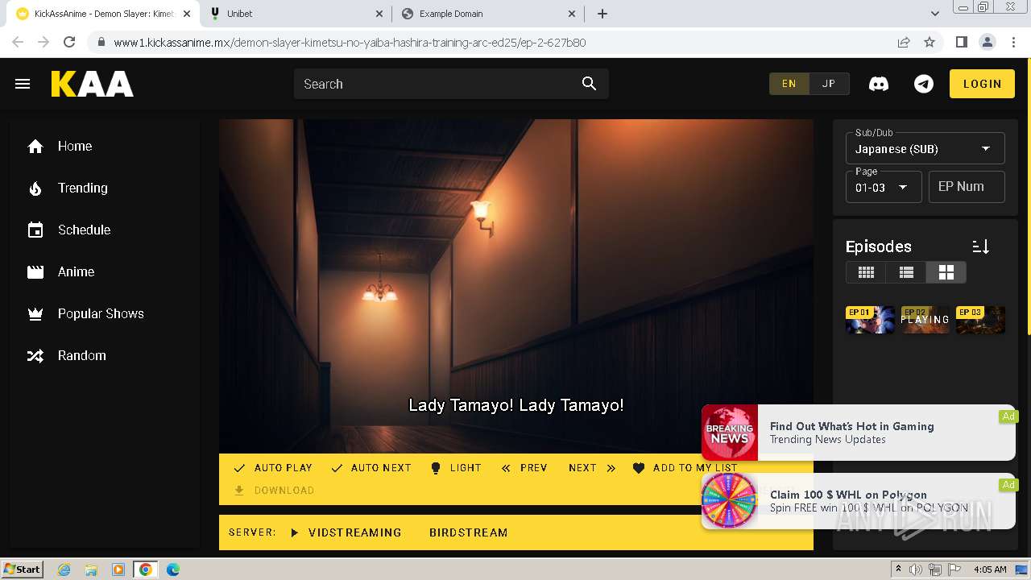Add show to my list

point(685,468)
